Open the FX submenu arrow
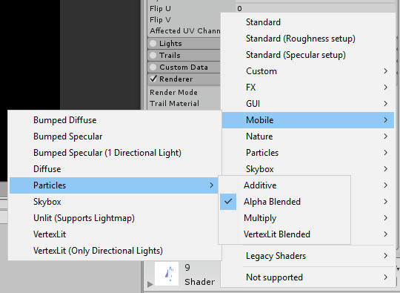This screenshot has height=293, width=400. click(386, 88)
